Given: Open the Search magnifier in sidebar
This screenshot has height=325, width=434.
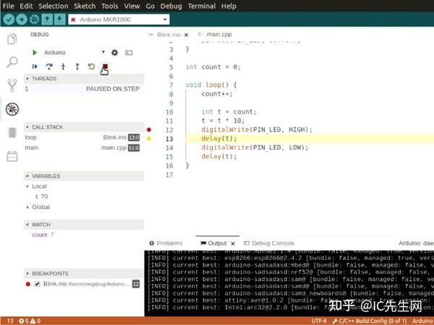Looking at the screenshot, I should coord(12,62).
